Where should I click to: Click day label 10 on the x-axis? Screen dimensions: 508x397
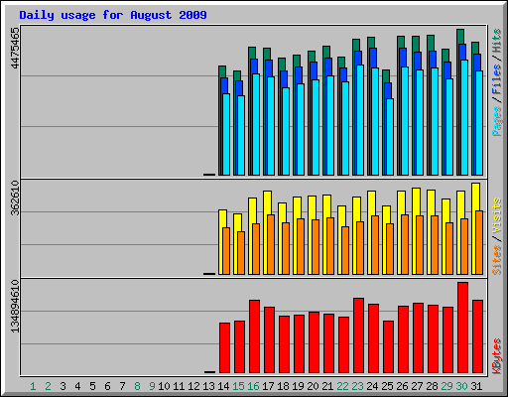pyautogui.click(x=164, y=386)
